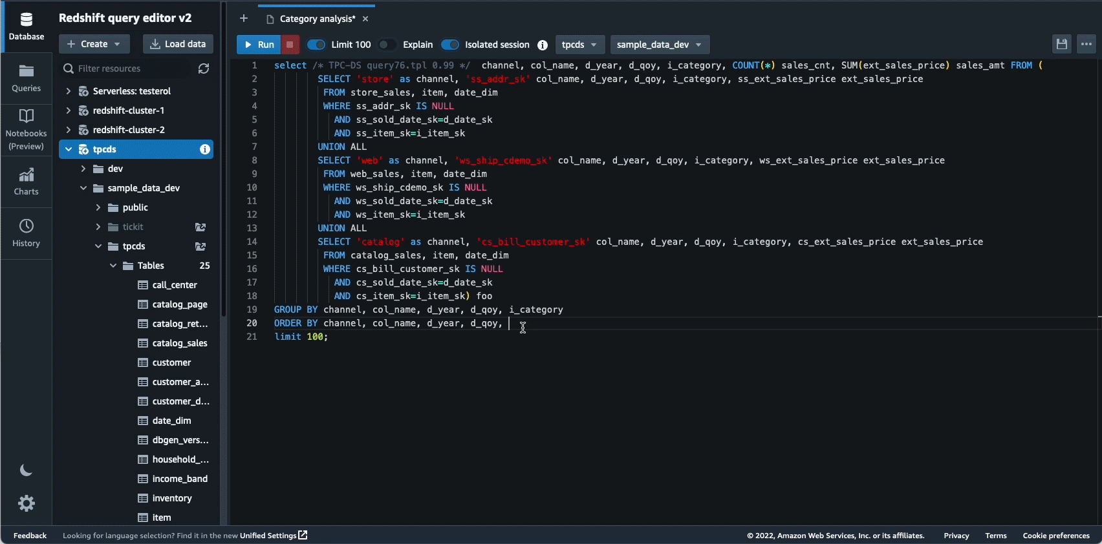The width and height of the screenshot is (1102, 544).
Task: Open query History
Action: (26, 233)
